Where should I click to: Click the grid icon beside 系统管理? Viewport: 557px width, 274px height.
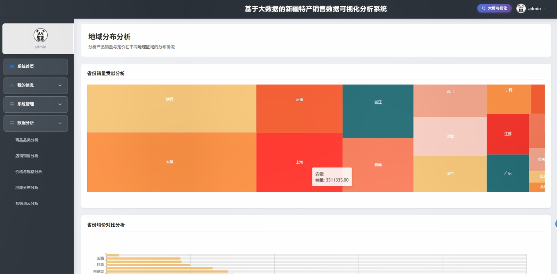pos(12,104)
